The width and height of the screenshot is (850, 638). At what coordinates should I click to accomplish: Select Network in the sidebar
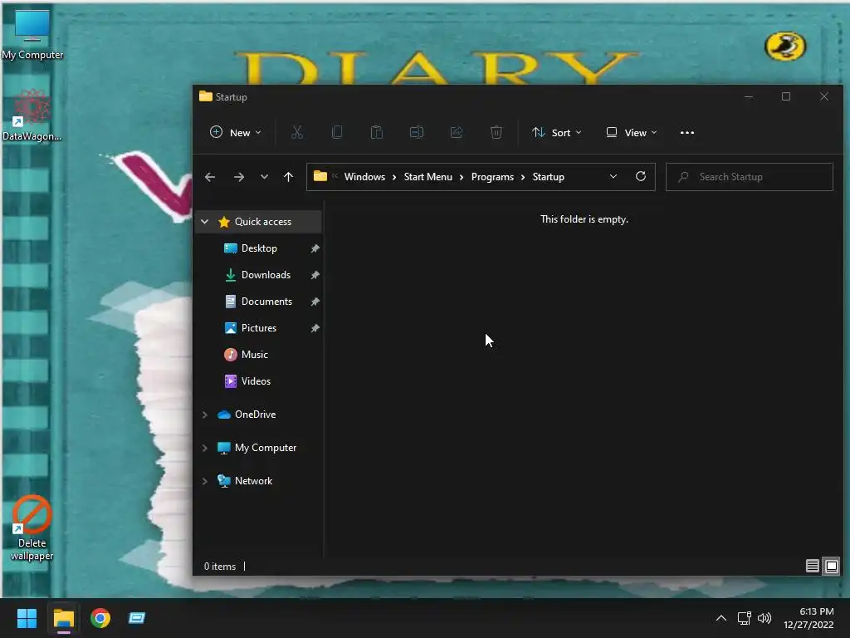(x=253, y=481)
